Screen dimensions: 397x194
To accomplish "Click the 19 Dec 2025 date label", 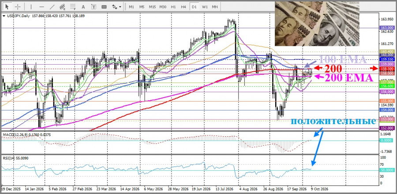I will [10, 189].
